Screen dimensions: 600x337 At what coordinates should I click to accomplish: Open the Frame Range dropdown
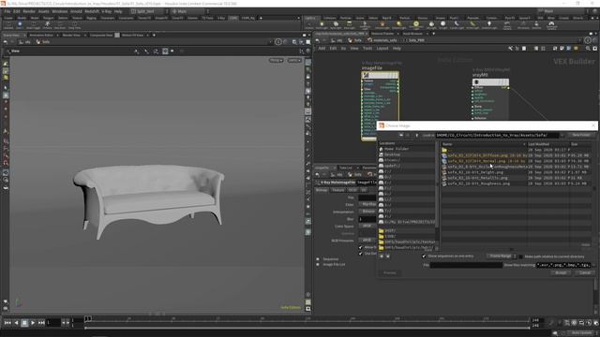pos(502,256)
